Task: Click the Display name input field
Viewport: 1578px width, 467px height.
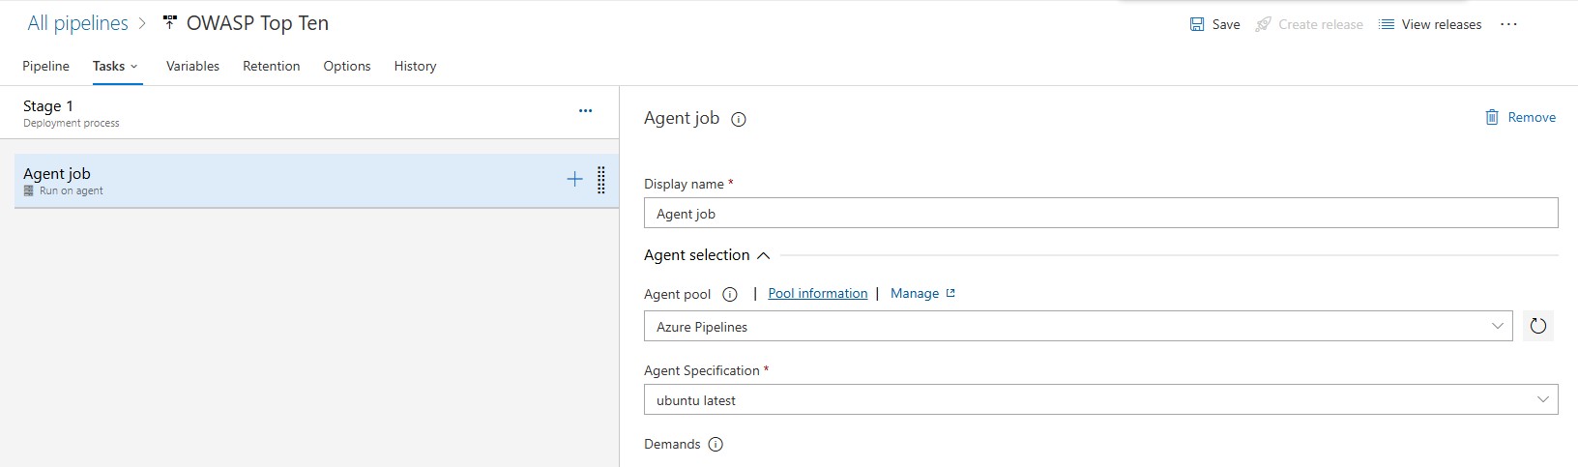Action: (x=1100, y=213)
